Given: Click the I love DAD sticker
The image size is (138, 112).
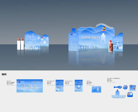Looking at the screenshot, I should pos(133,88).
